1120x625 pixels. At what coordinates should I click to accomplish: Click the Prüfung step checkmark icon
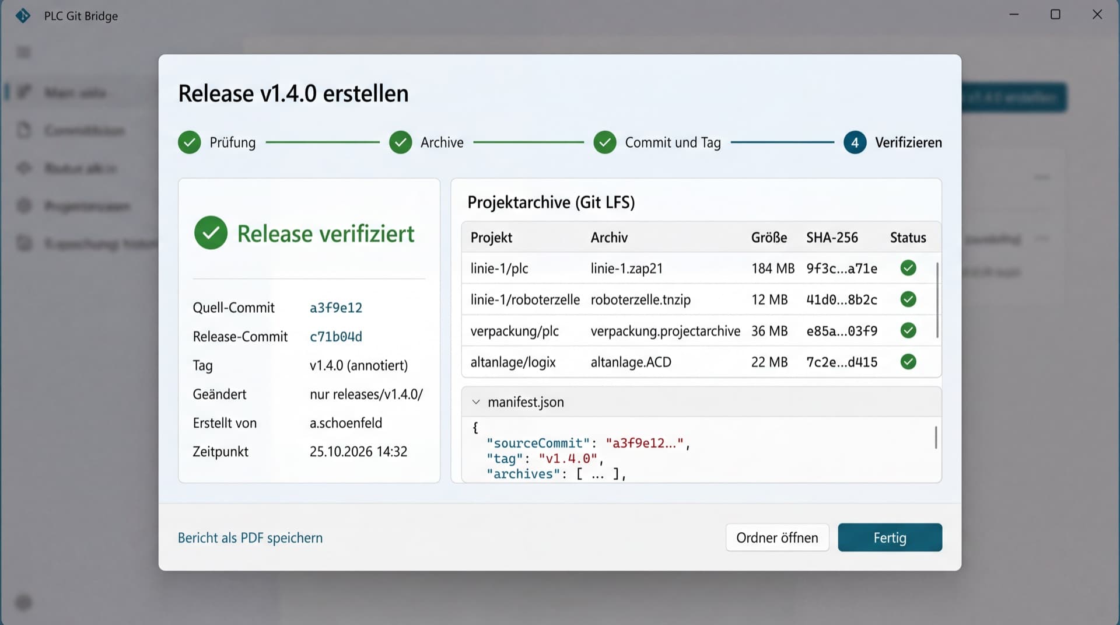(190, 142)
